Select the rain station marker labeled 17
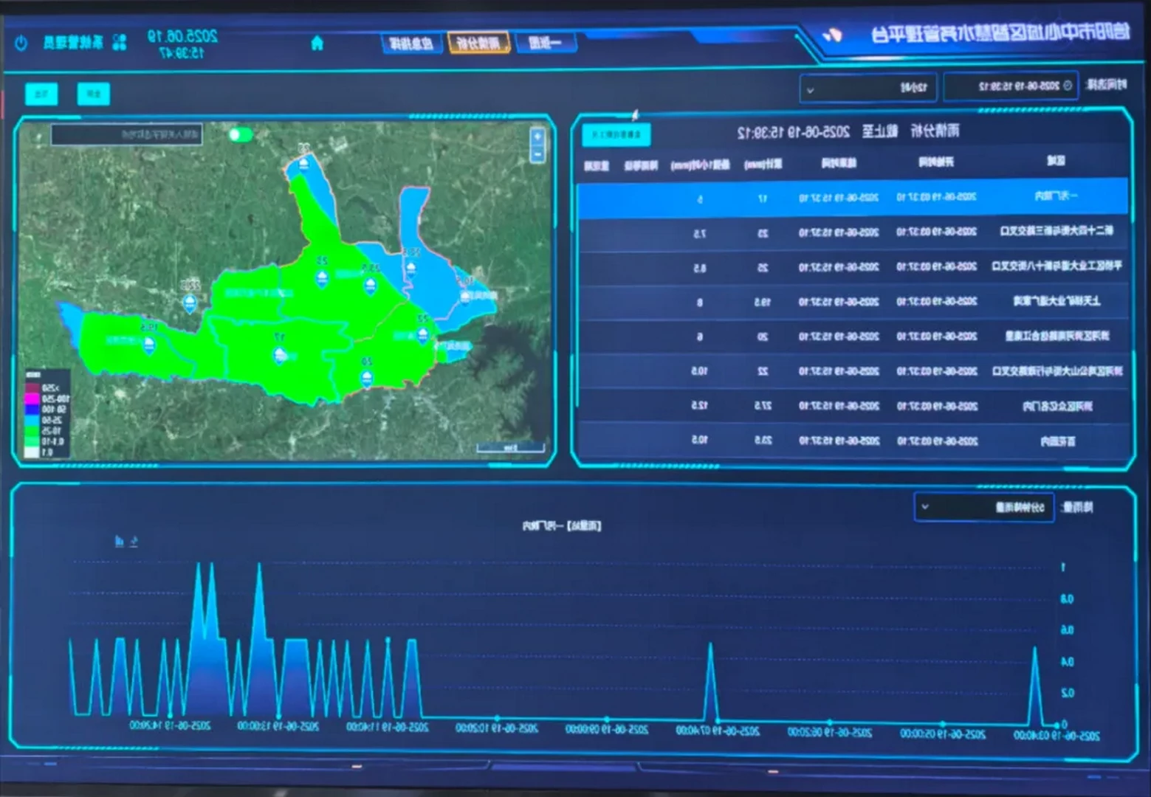The image size is (1151, 797). (x=280, y=355)
